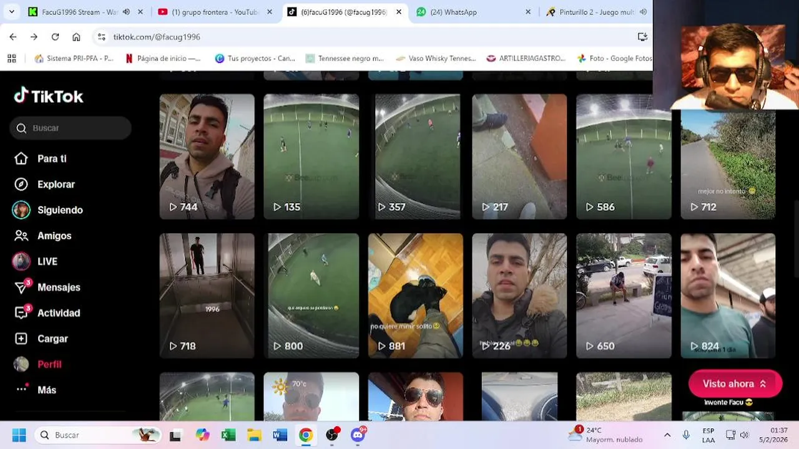The image size is (799, 449).
Task: Mute the Pinturillo 2 tab audio
Action: (x=643, y=12)
